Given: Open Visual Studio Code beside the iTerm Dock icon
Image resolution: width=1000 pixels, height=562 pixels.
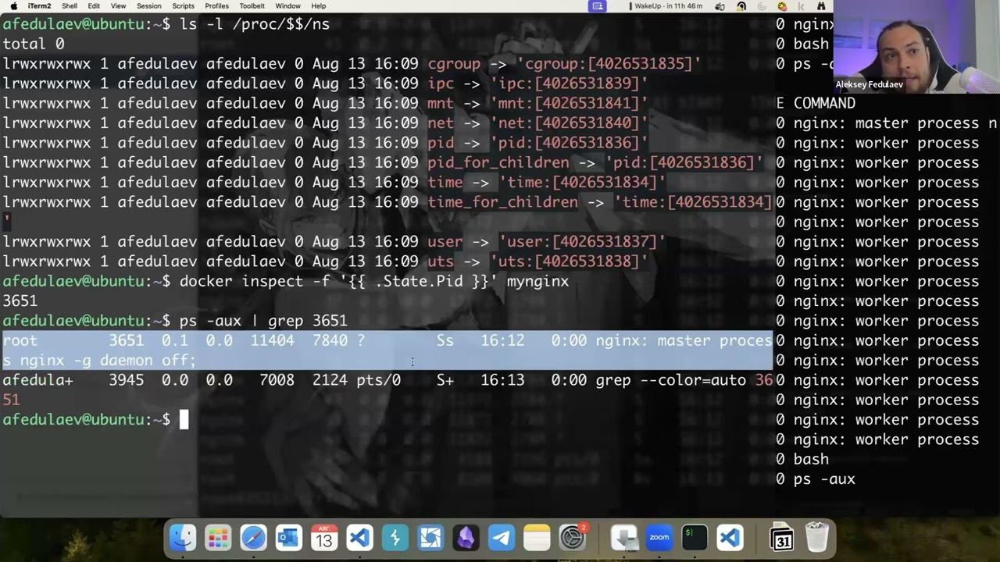Looking at the screenshot, I should click(730, 538).
